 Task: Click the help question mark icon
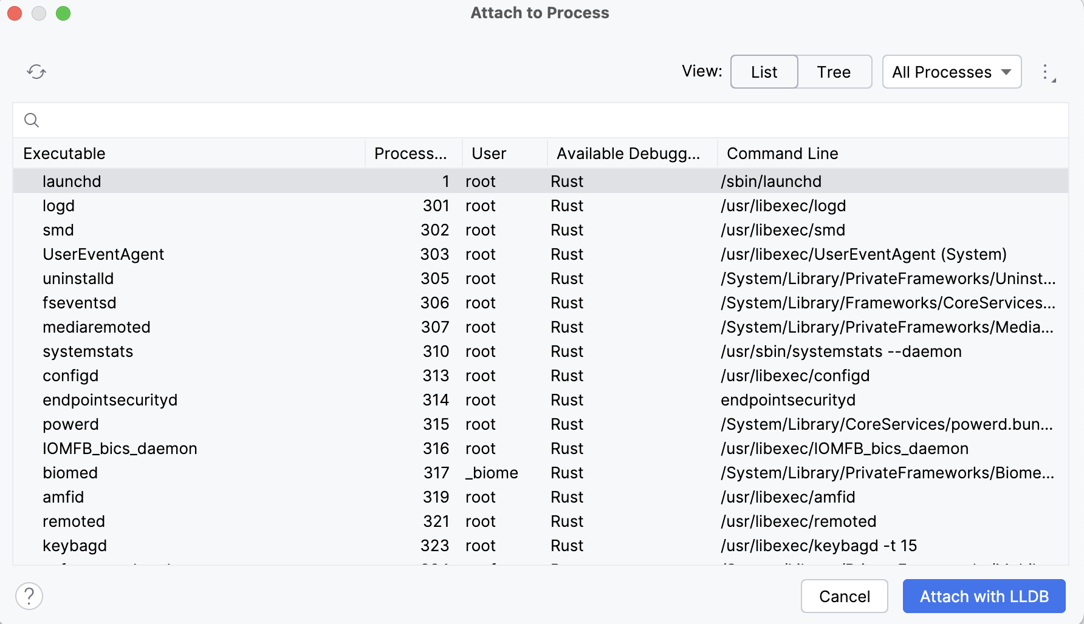pyautogui.click(x=29, y=595)
